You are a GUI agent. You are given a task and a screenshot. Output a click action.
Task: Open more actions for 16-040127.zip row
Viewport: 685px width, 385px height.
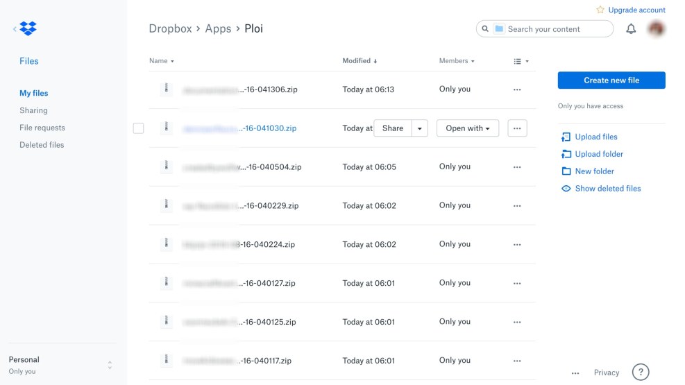coord(517,283)
